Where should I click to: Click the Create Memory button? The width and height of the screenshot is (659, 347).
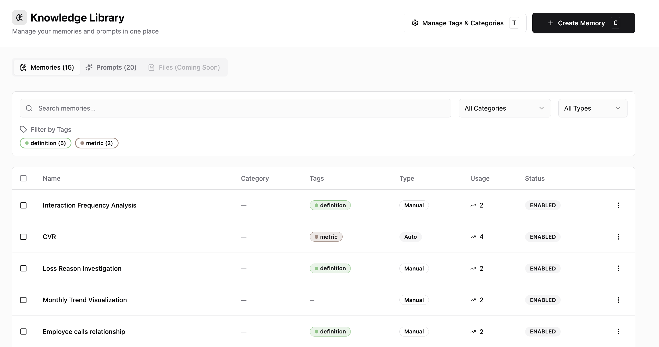point(583,23)
